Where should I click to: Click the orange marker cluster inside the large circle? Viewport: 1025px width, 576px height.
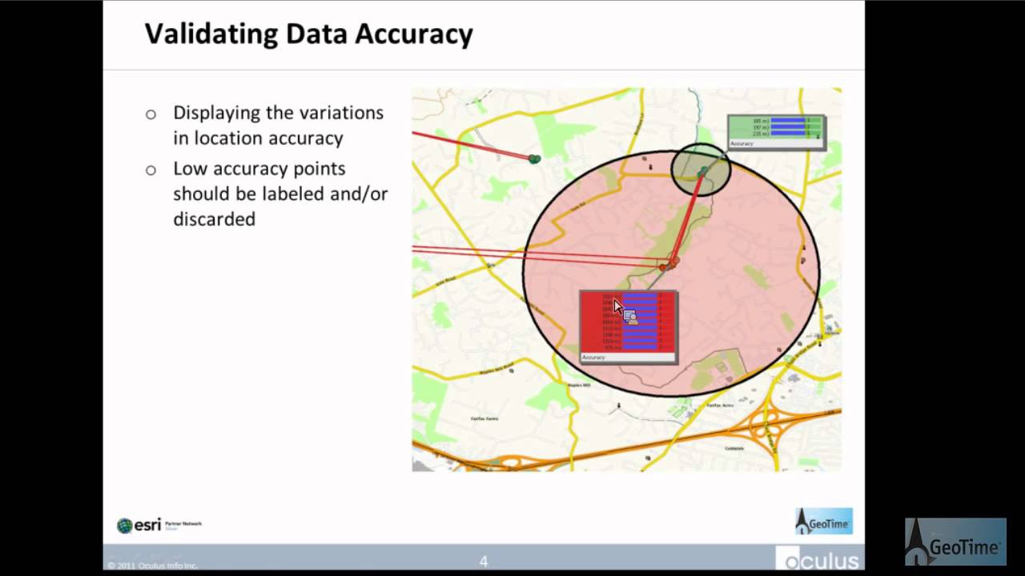pyautogui.click(x=669, y=263)
